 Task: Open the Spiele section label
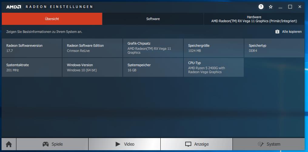click(x=57, y=144)
